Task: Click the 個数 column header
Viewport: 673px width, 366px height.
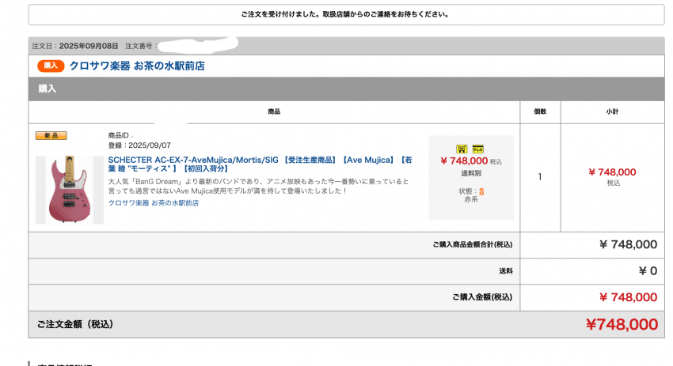Action: [x=540, y=111]
